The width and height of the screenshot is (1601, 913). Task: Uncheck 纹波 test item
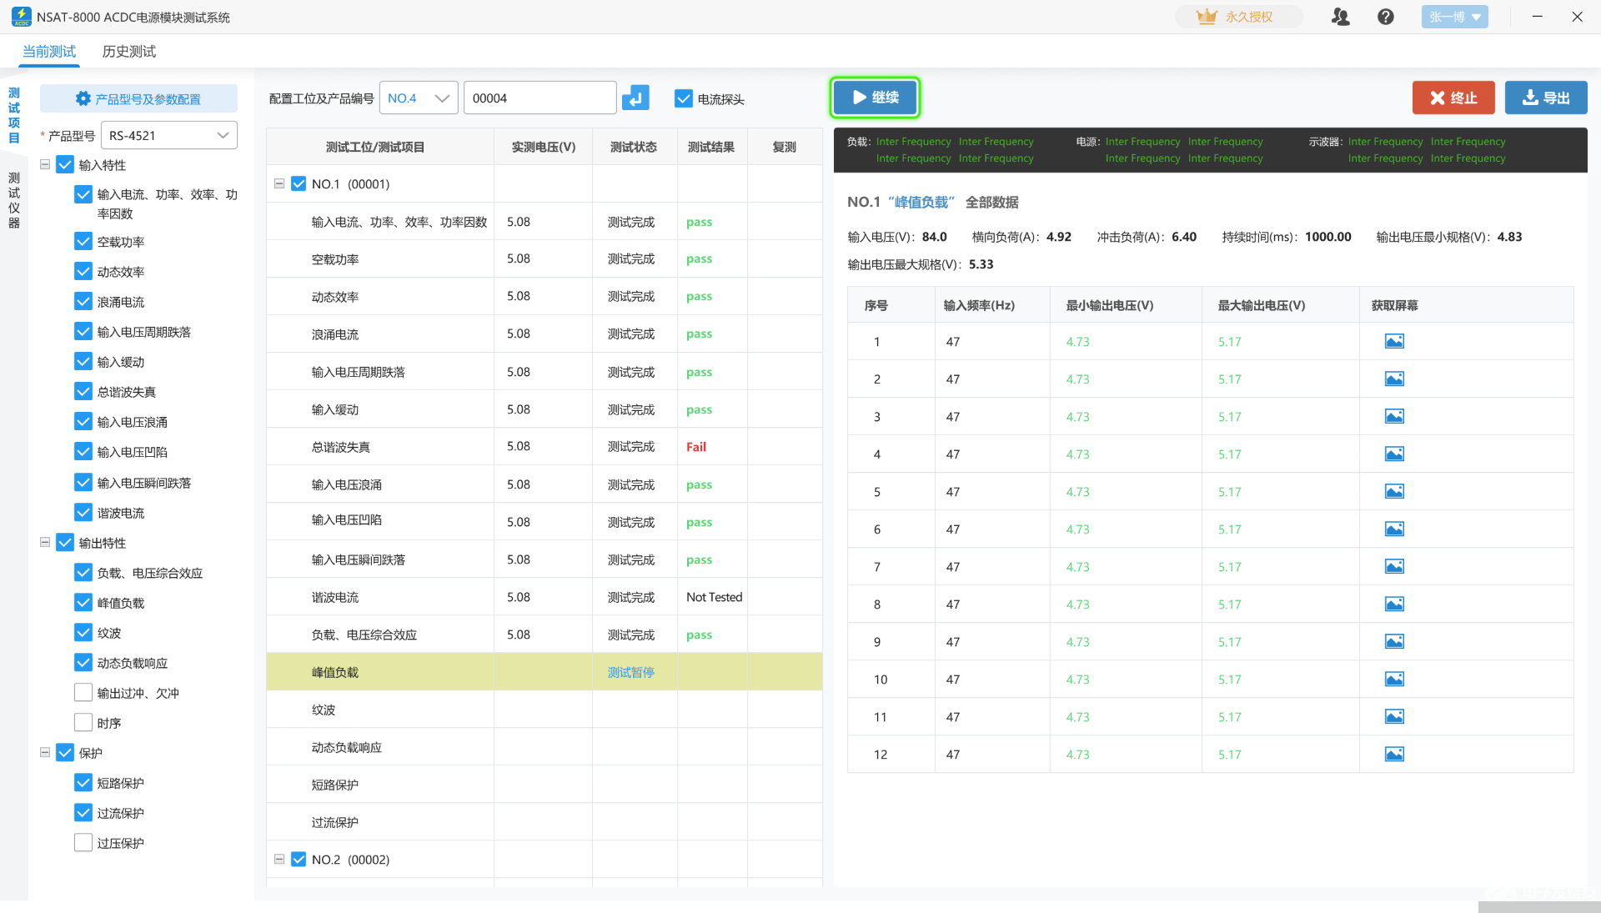pos(83,633)
